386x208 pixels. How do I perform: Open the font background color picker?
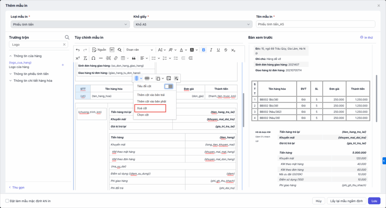point(194,50)
